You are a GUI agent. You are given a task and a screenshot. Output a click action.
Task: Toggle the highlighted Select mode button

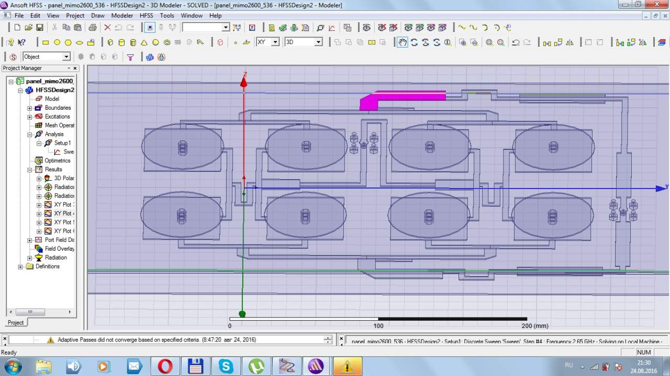(150, 28)
